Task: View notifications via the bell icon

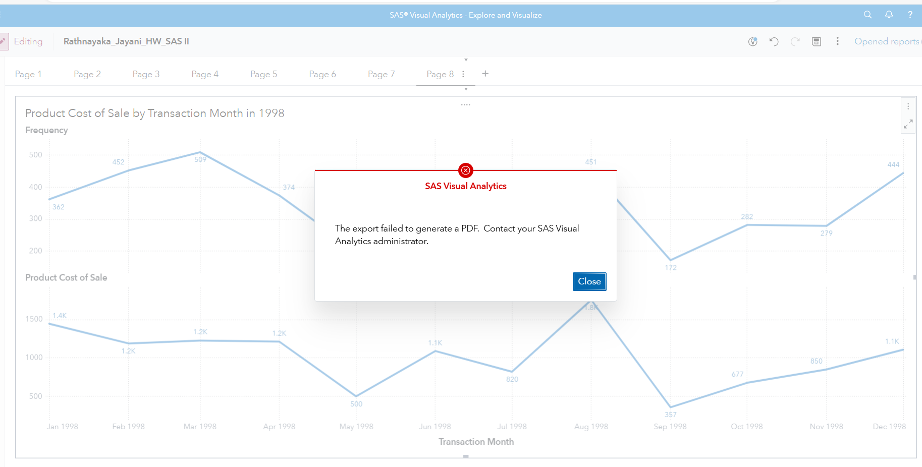Action: (889, 15)
